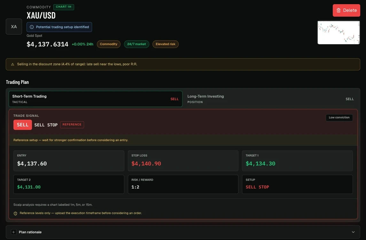Switch to Long-Term Investing tab
Screen dimensions: 366x240
click(x=271, y=99)
